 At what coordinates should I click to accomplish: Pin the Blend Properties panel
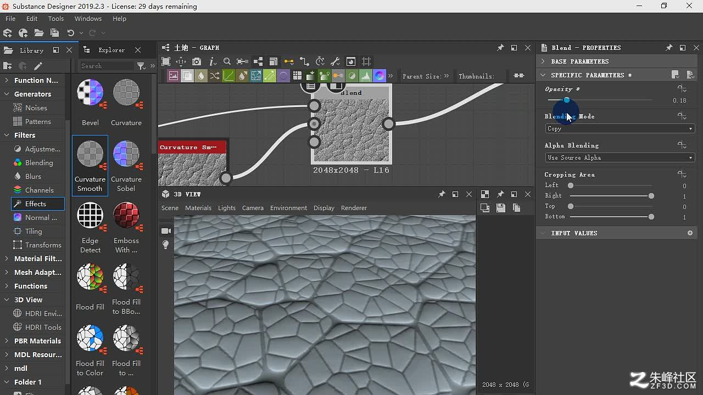pyautogui.click(x=669, y=48)
